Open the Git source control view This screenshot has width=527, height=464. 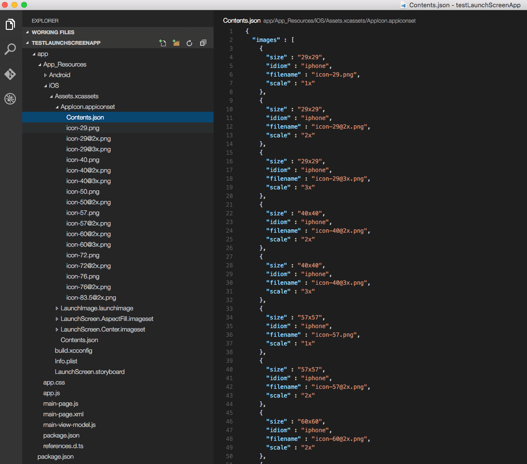coord(10,74)
